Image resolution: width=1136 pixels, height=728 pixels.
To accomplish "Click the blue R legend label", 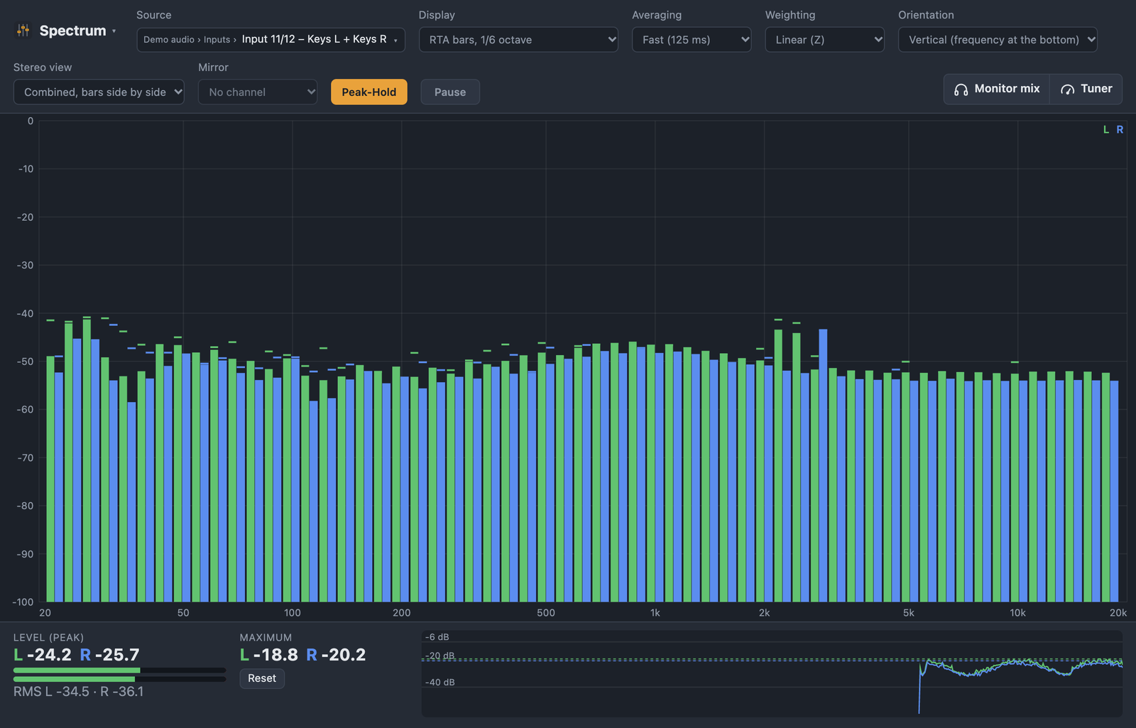I will coord(1120,130).
